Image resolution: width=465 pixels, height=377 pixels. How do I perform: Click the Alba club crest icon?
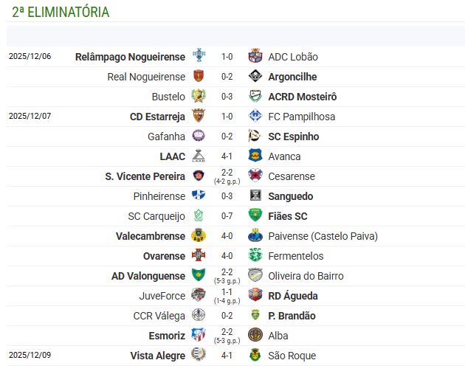click(255, 336)
